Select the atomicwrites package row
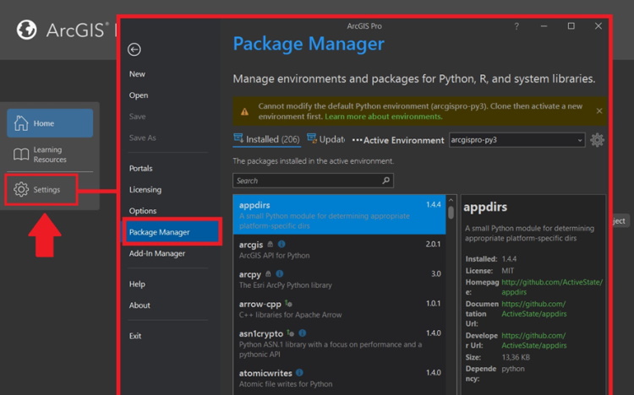Viewport: 634px width, 395px height. click(x=339, y=377)
